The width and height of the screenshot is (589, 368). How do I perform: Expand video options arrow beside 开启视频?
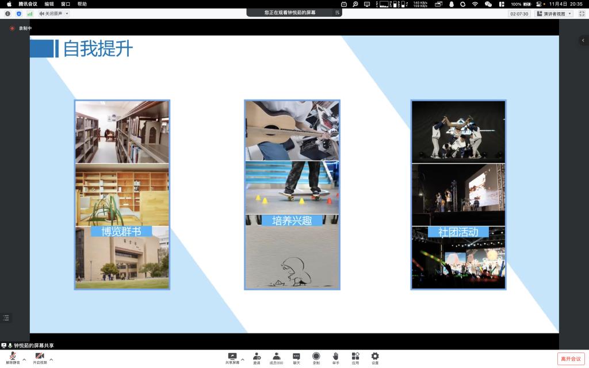[51, 359]
